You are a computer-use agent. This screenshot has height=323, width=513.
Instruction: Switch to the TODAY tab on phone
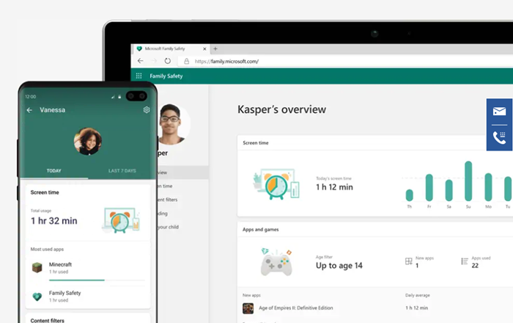pos(54,170)
